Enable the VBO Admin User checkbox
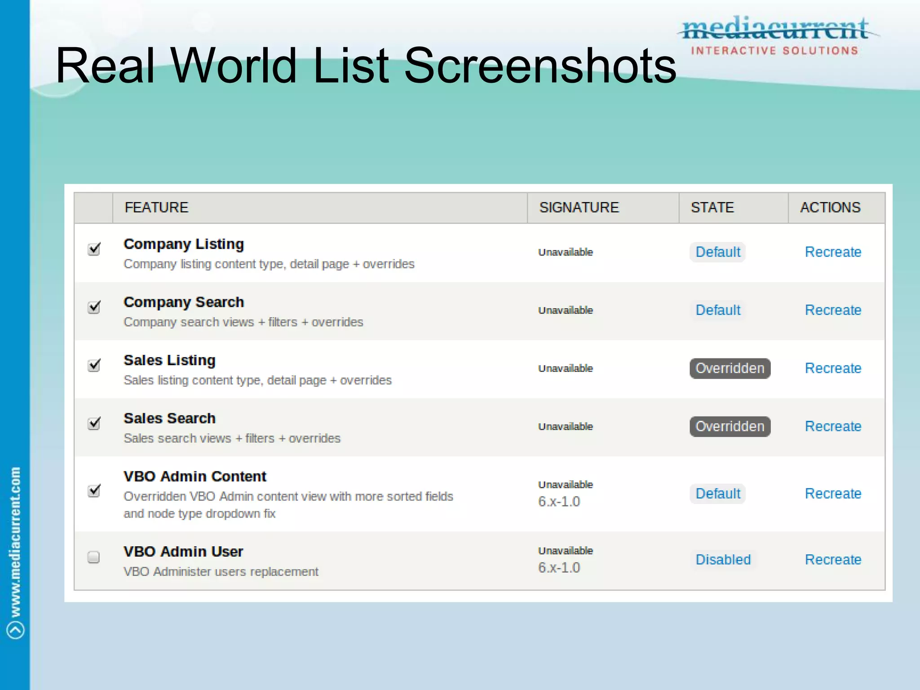 click(x=93, y=557)
